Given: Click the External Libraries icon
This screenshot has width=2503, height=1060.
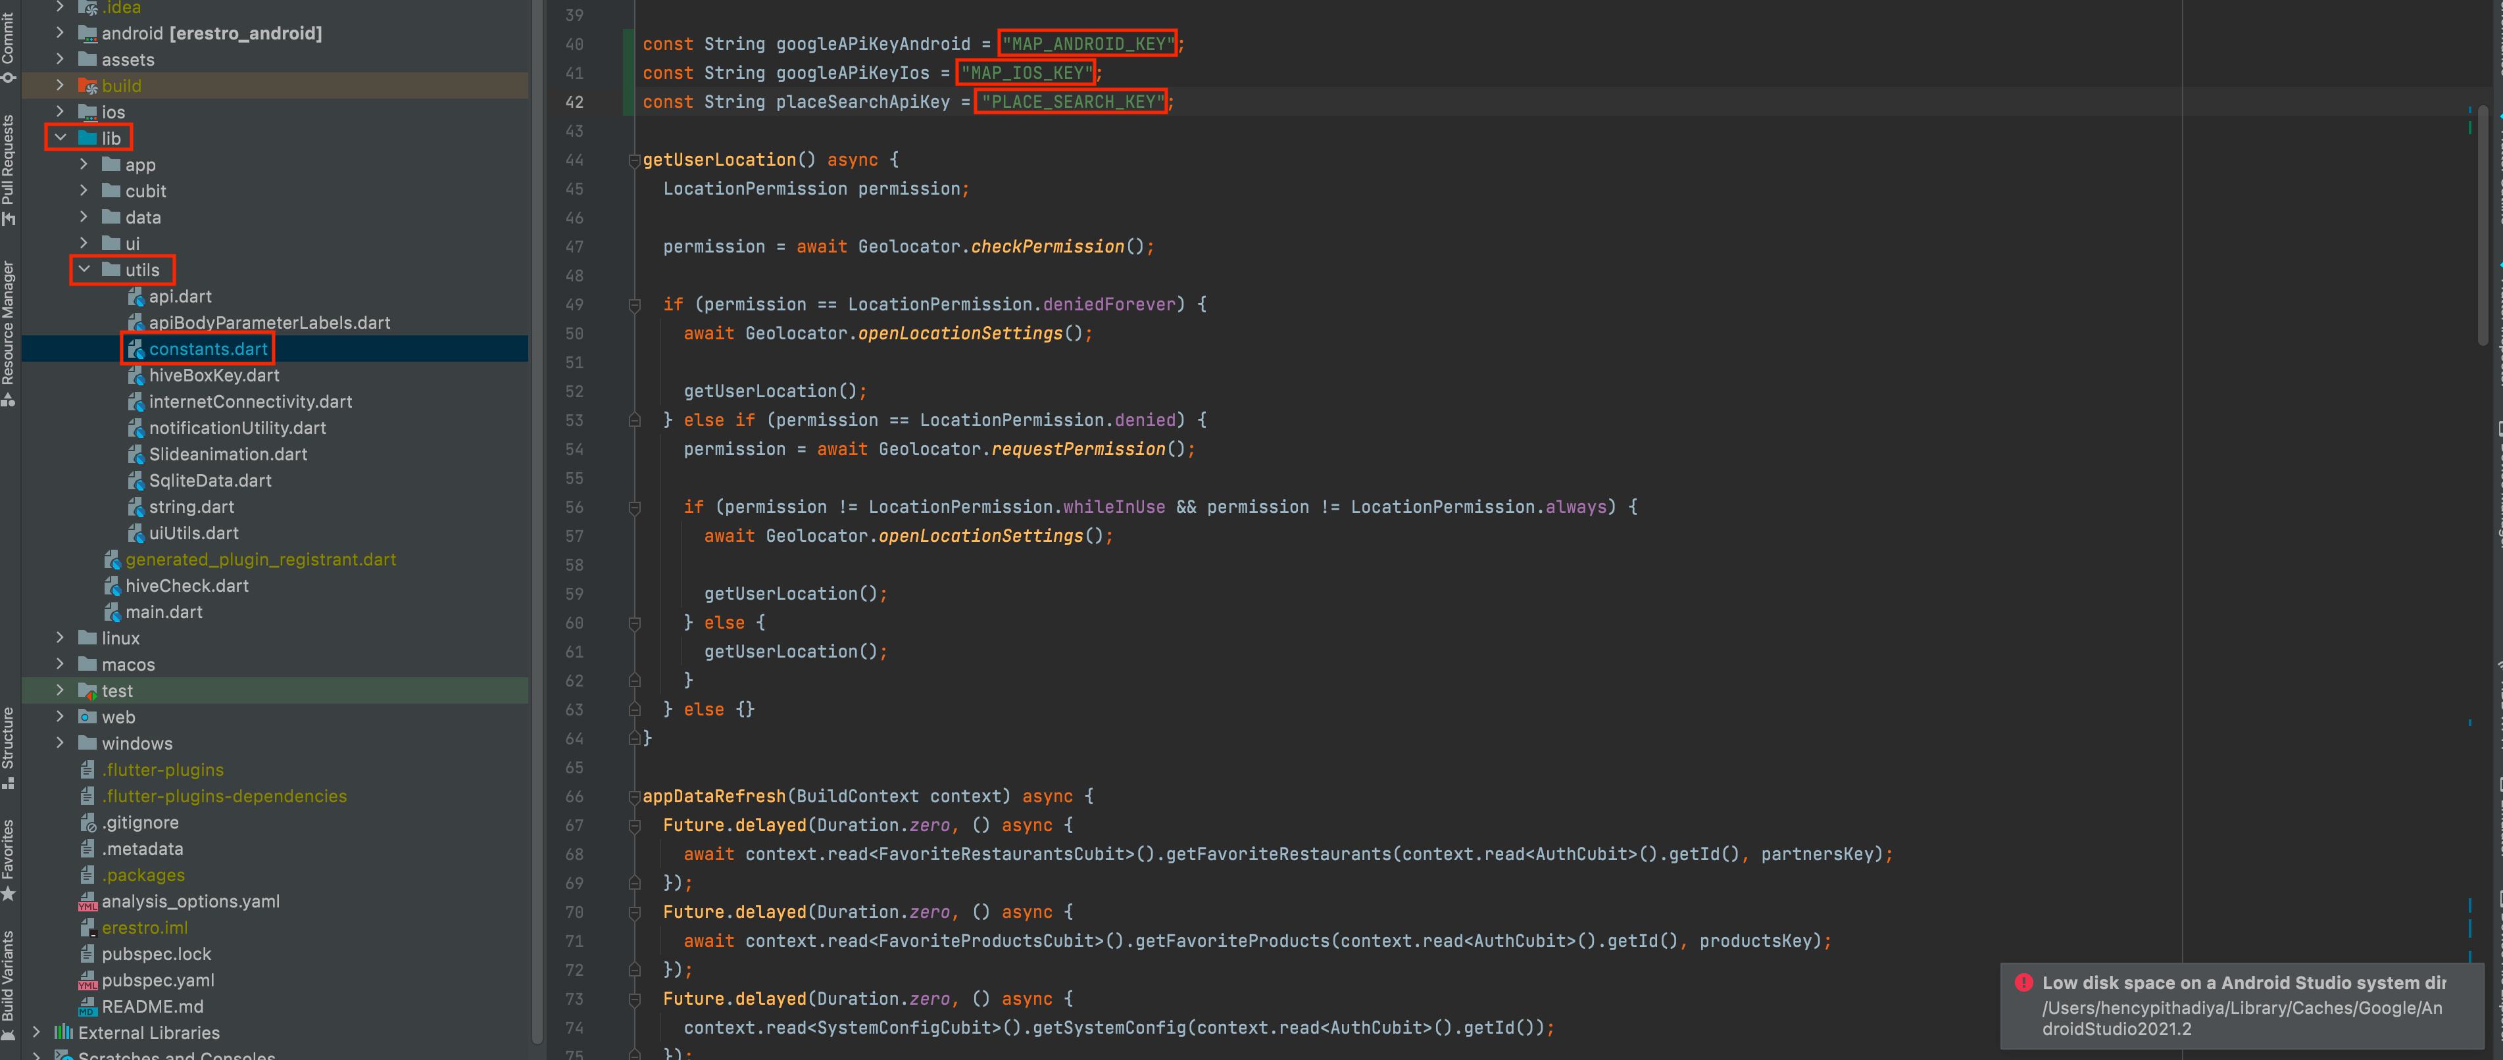Looking at the screenshot, I should [63, 1032].
